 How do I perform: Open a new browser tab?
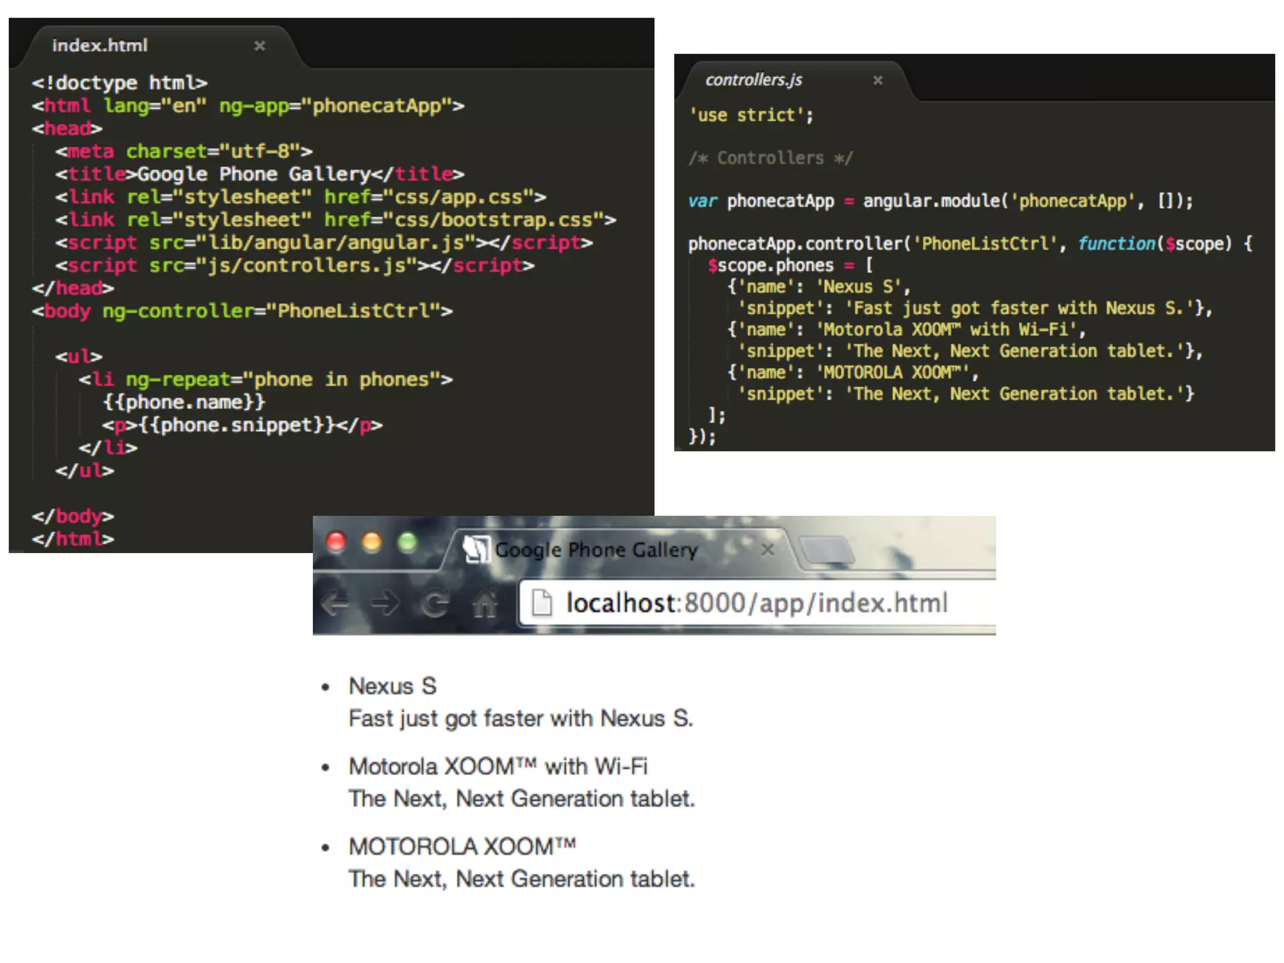click(x=828, y=550)
